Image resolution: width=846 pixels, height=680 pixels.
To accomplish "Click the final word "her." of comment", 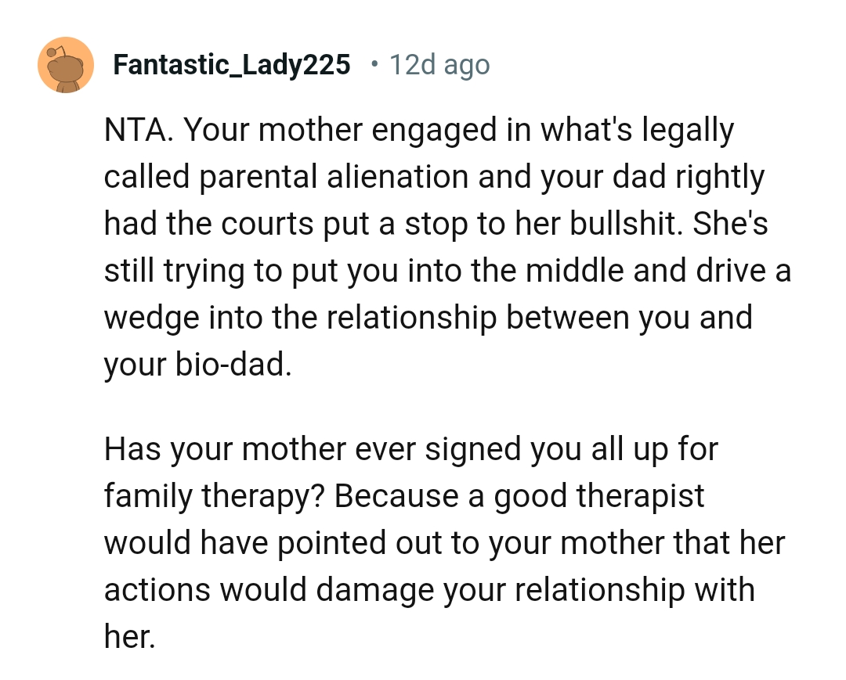I will [x=129, y=635].
